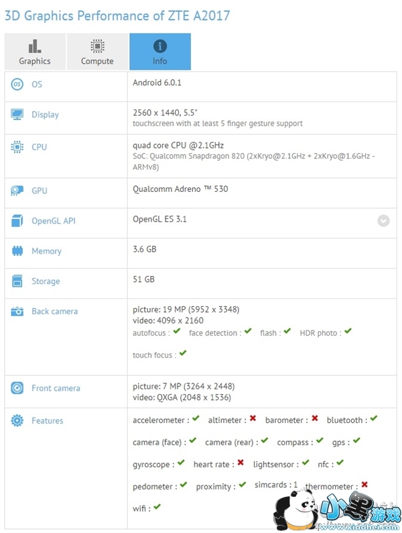Click the altimeter red cross mark
The width and height of the screenshot is (402, 533).
point(253,419)
